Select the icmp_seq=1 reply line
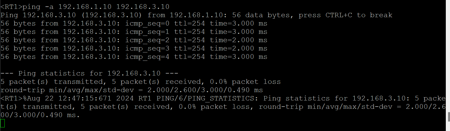The width and height of the screenshot is (450, 131). [134, 32]
